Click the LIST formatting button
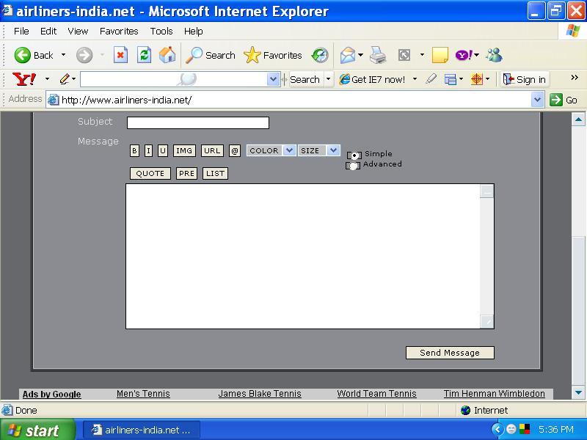 [215, 173]
